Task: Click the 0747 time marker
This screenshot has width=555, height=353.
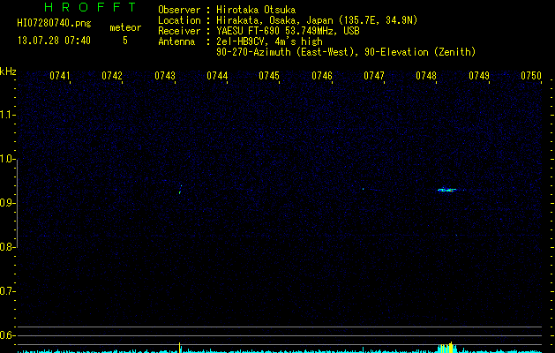Action: tap(374, 76)
